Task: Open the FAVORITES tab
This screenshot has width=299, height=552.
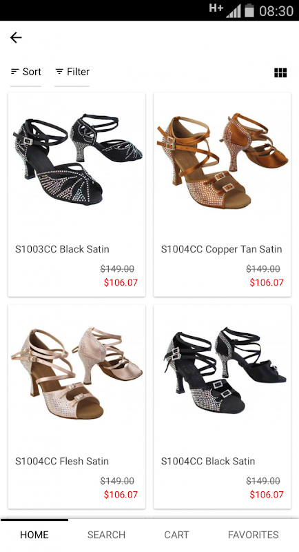Action: (254, 535)
